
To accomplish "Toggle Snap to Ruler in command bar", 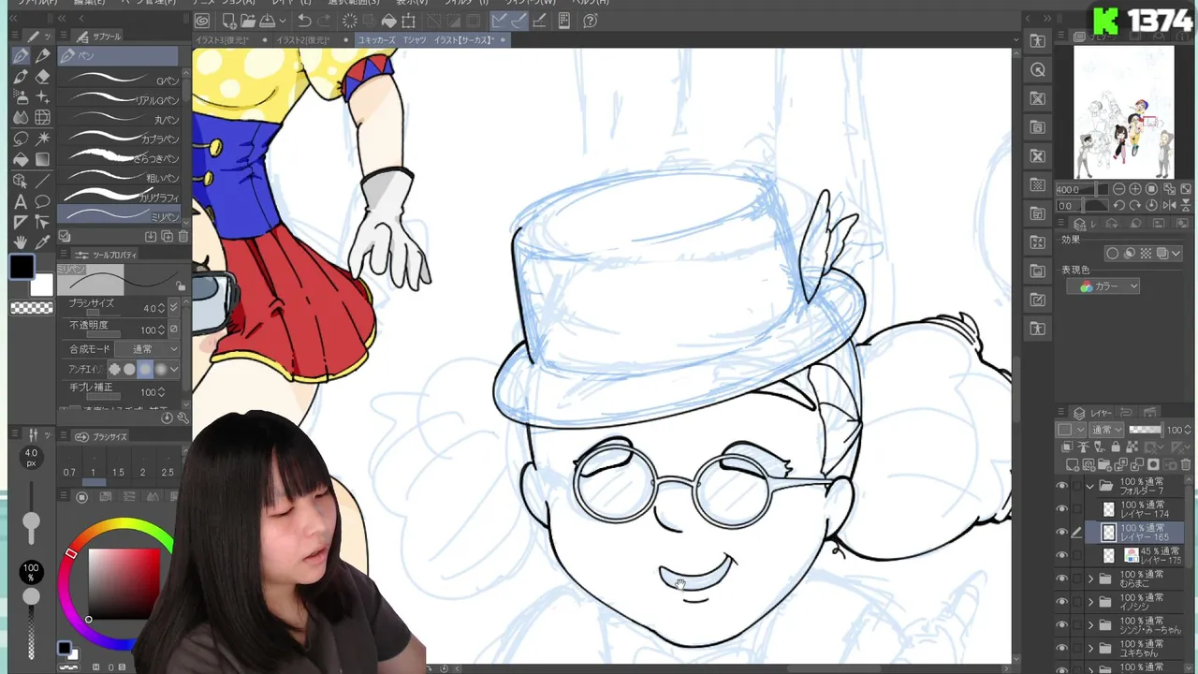I will [x=499, y=21].
